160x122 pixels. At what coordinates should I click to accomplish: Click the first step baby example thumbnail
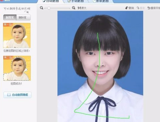tap(17, 35)
